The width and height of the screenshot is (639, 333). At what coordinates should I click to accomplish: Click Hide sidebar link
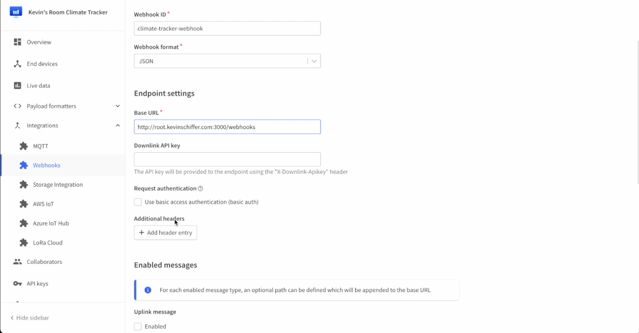click(x=30, y=318)
